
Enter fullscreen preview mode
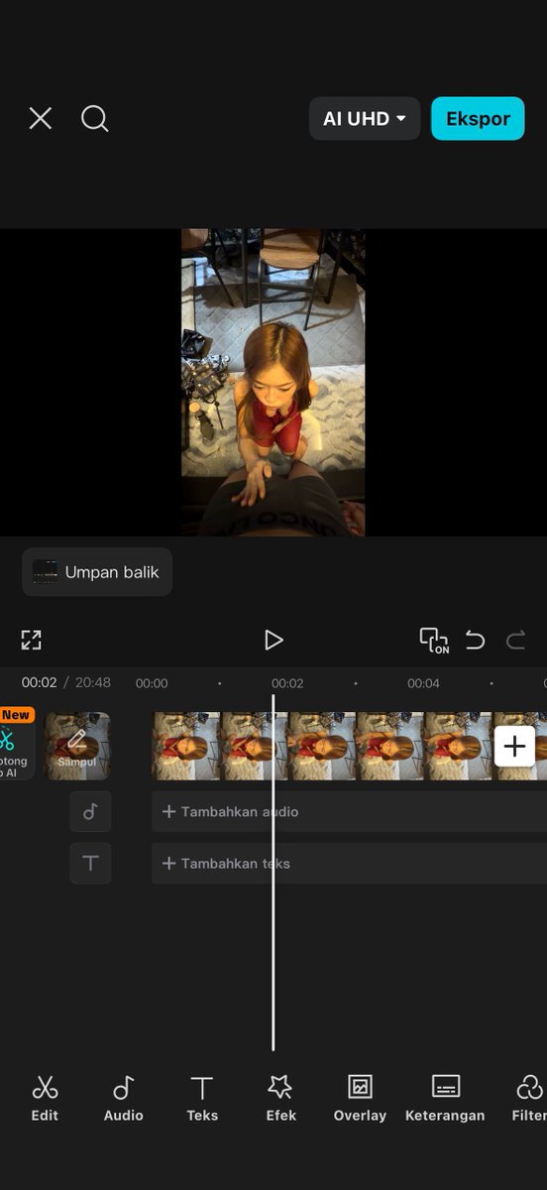tap(32, 640)
